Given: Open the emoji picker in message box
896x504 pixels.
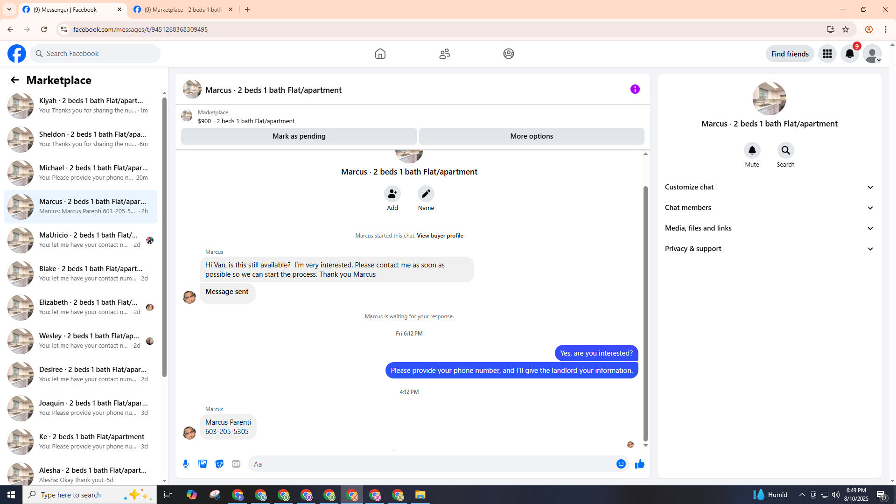Looking at the screenshot, I should point(621,464).
